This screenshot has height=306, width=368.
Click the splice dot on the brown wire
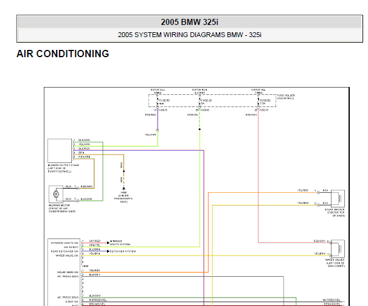click(x=123, y=172)
